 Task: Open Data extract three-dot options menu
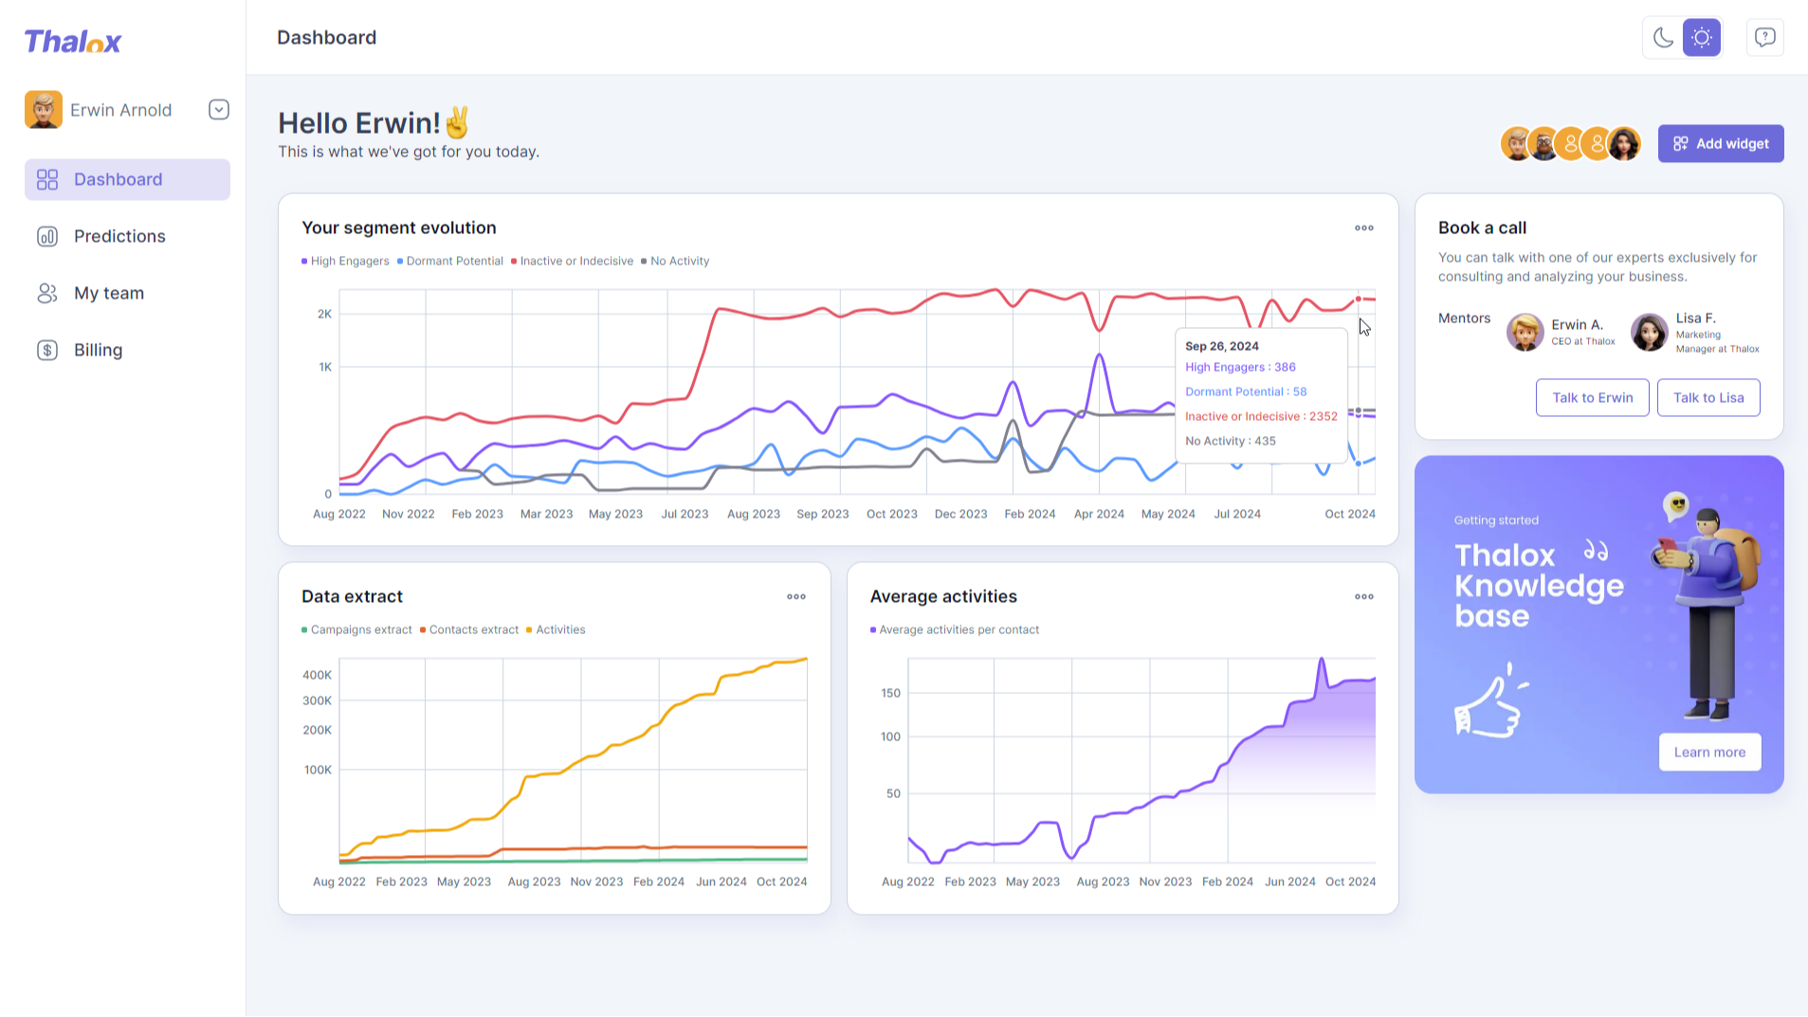[x=796, y=596]
